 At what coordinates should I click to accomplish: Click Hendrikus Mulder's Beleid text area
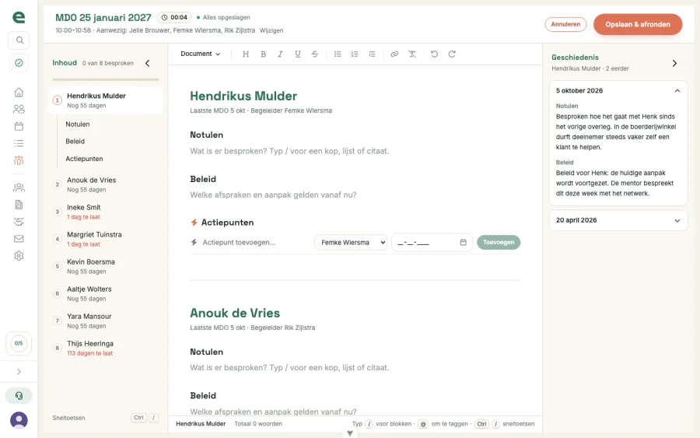[355, 194]
